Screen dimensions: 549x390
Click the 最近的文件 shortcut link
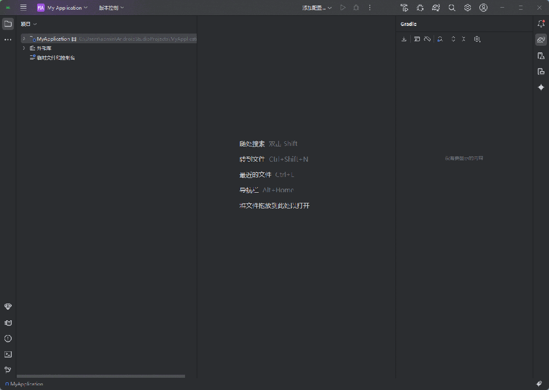pyautogui.click(x=254, y=174)
